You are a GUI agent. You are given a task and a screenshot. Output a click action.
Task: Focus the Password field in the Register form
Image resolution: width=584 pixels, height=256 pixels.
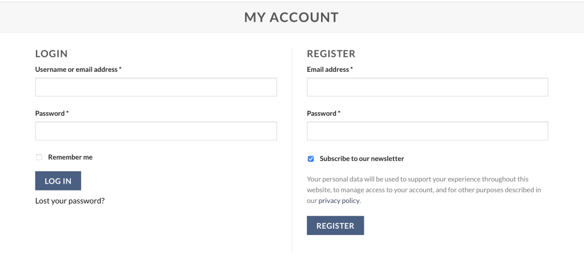(427, 131)
